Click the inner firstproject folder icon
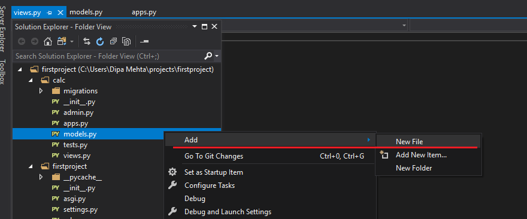This screenshot has height=219, width=527. tap(45, 166)
